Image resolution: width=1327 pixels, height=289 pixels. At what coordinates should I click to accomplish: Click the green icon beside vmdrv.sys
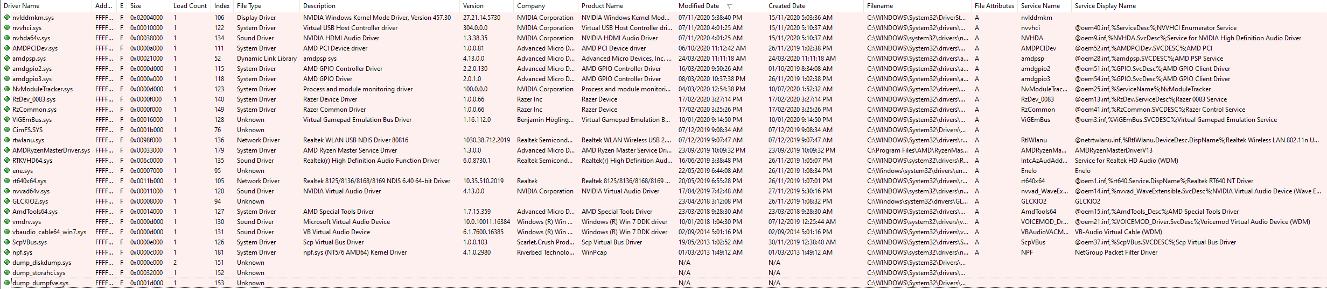coord(7,221)
